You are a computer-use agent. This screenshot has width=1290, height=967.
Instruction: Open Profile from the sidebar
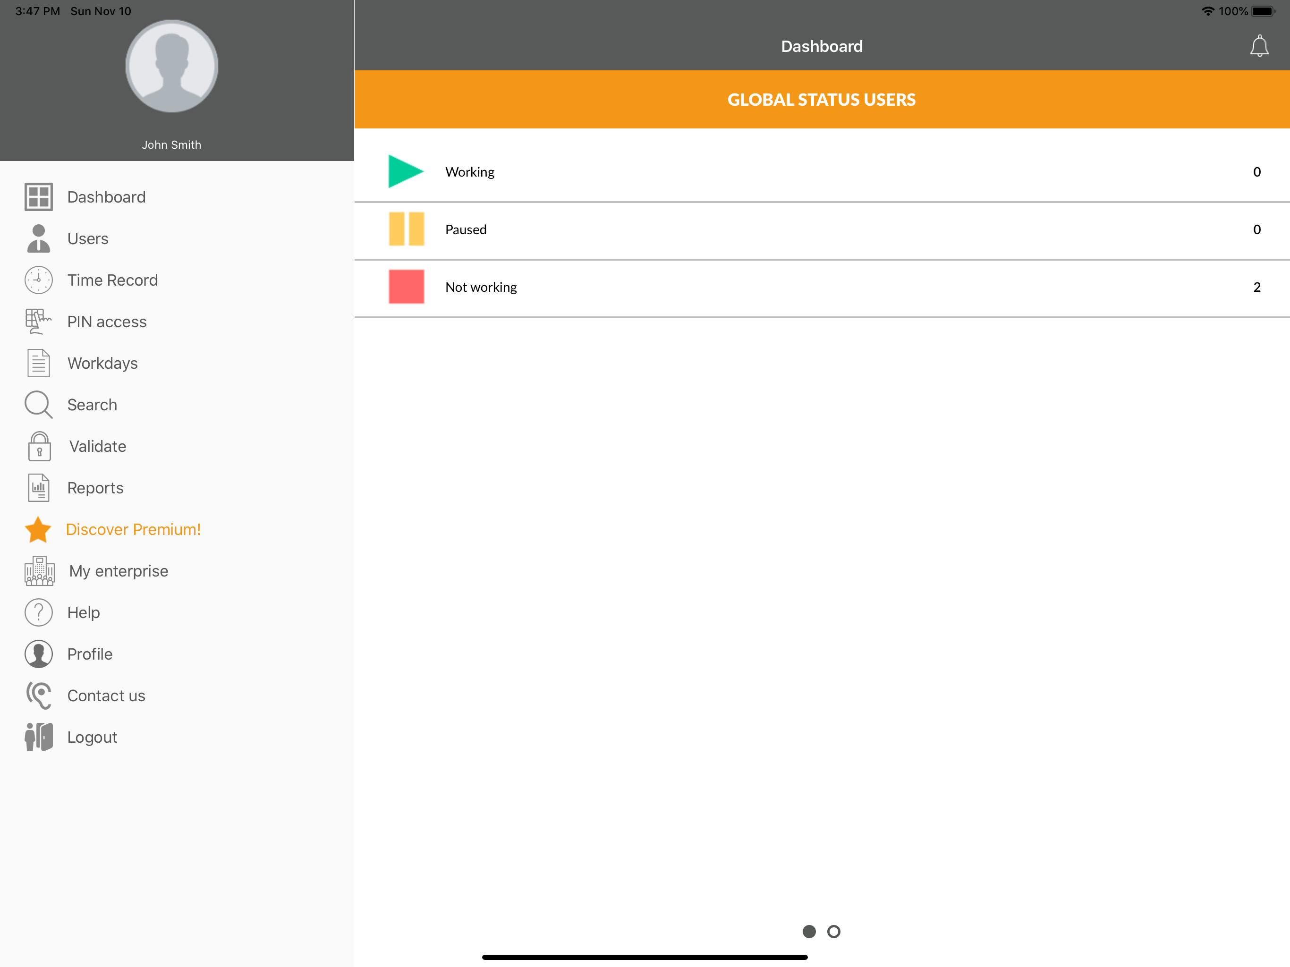pos(90,654)
